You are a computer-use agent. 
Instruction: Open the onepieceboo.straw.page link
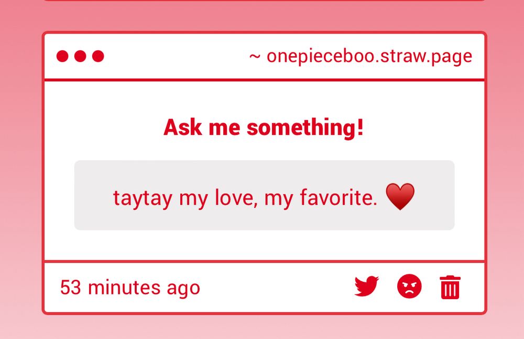(369, 56)
